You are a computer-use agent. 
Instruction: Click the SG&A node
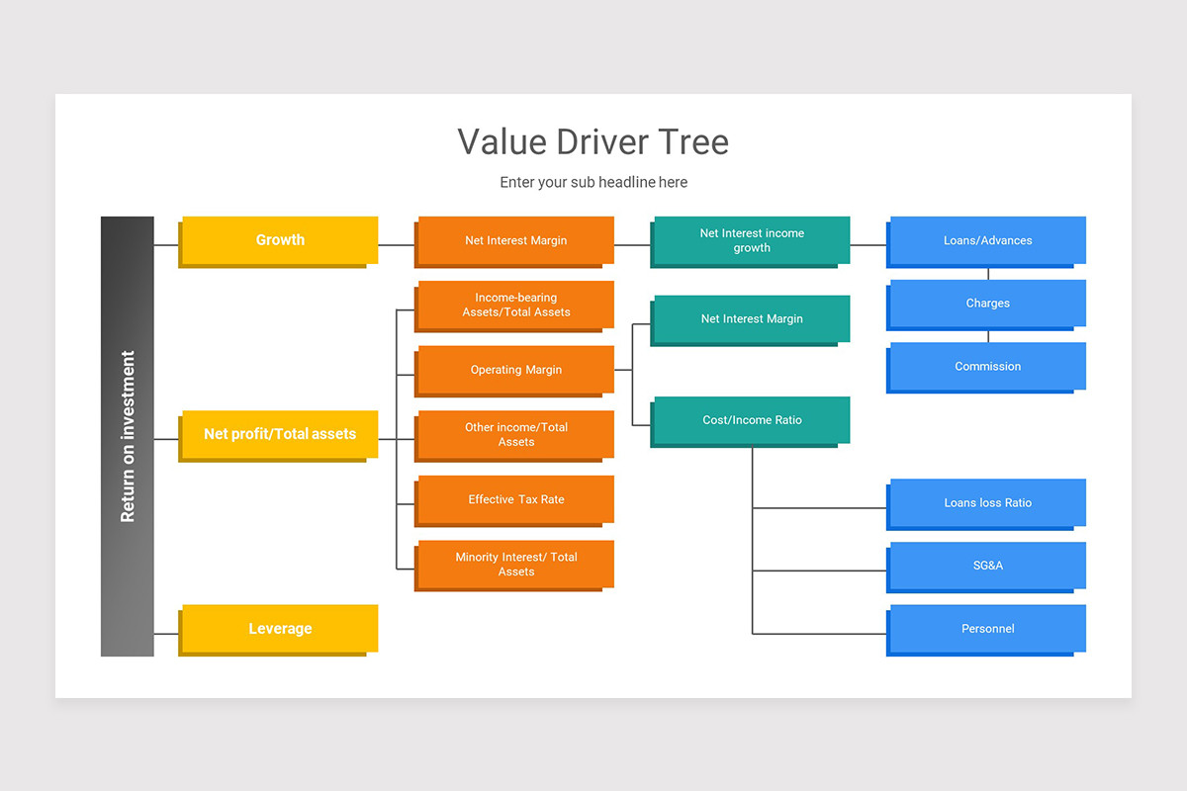(x=987, y=566)
